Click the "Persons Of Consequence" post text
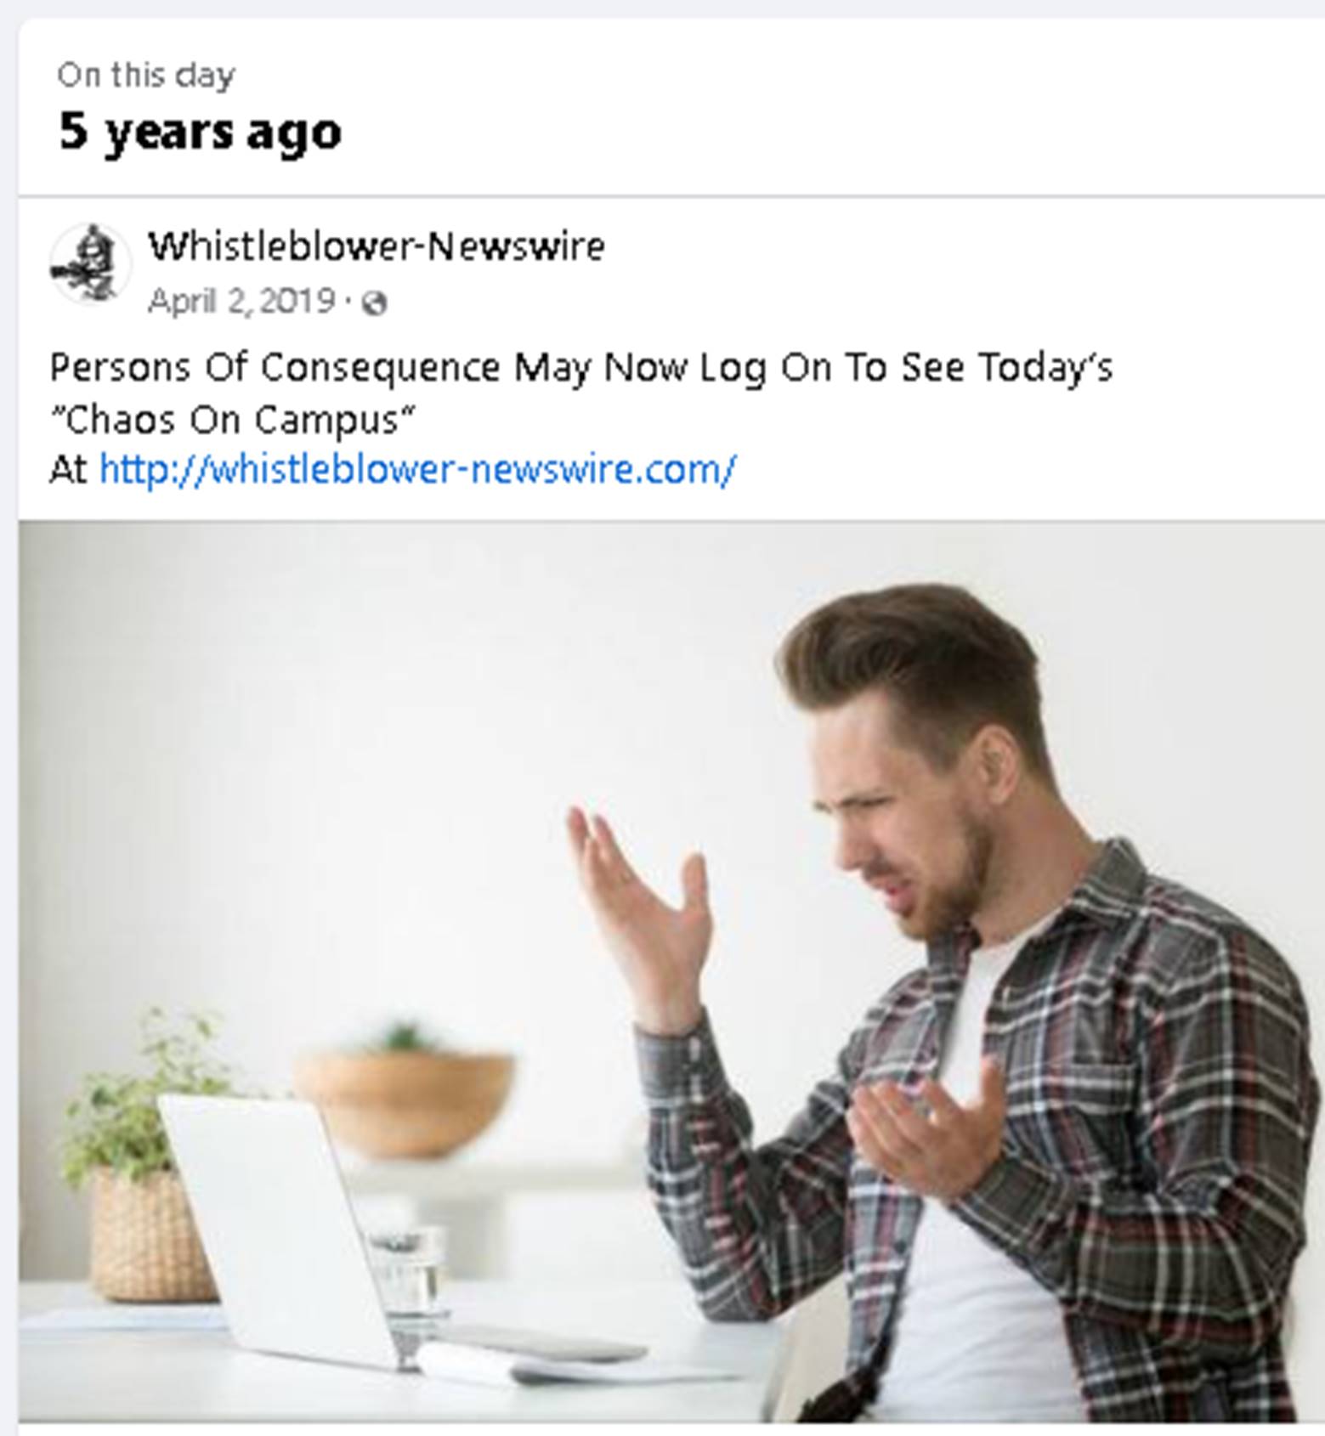The image size is (1325, 1436). click(x=275, y=368)
